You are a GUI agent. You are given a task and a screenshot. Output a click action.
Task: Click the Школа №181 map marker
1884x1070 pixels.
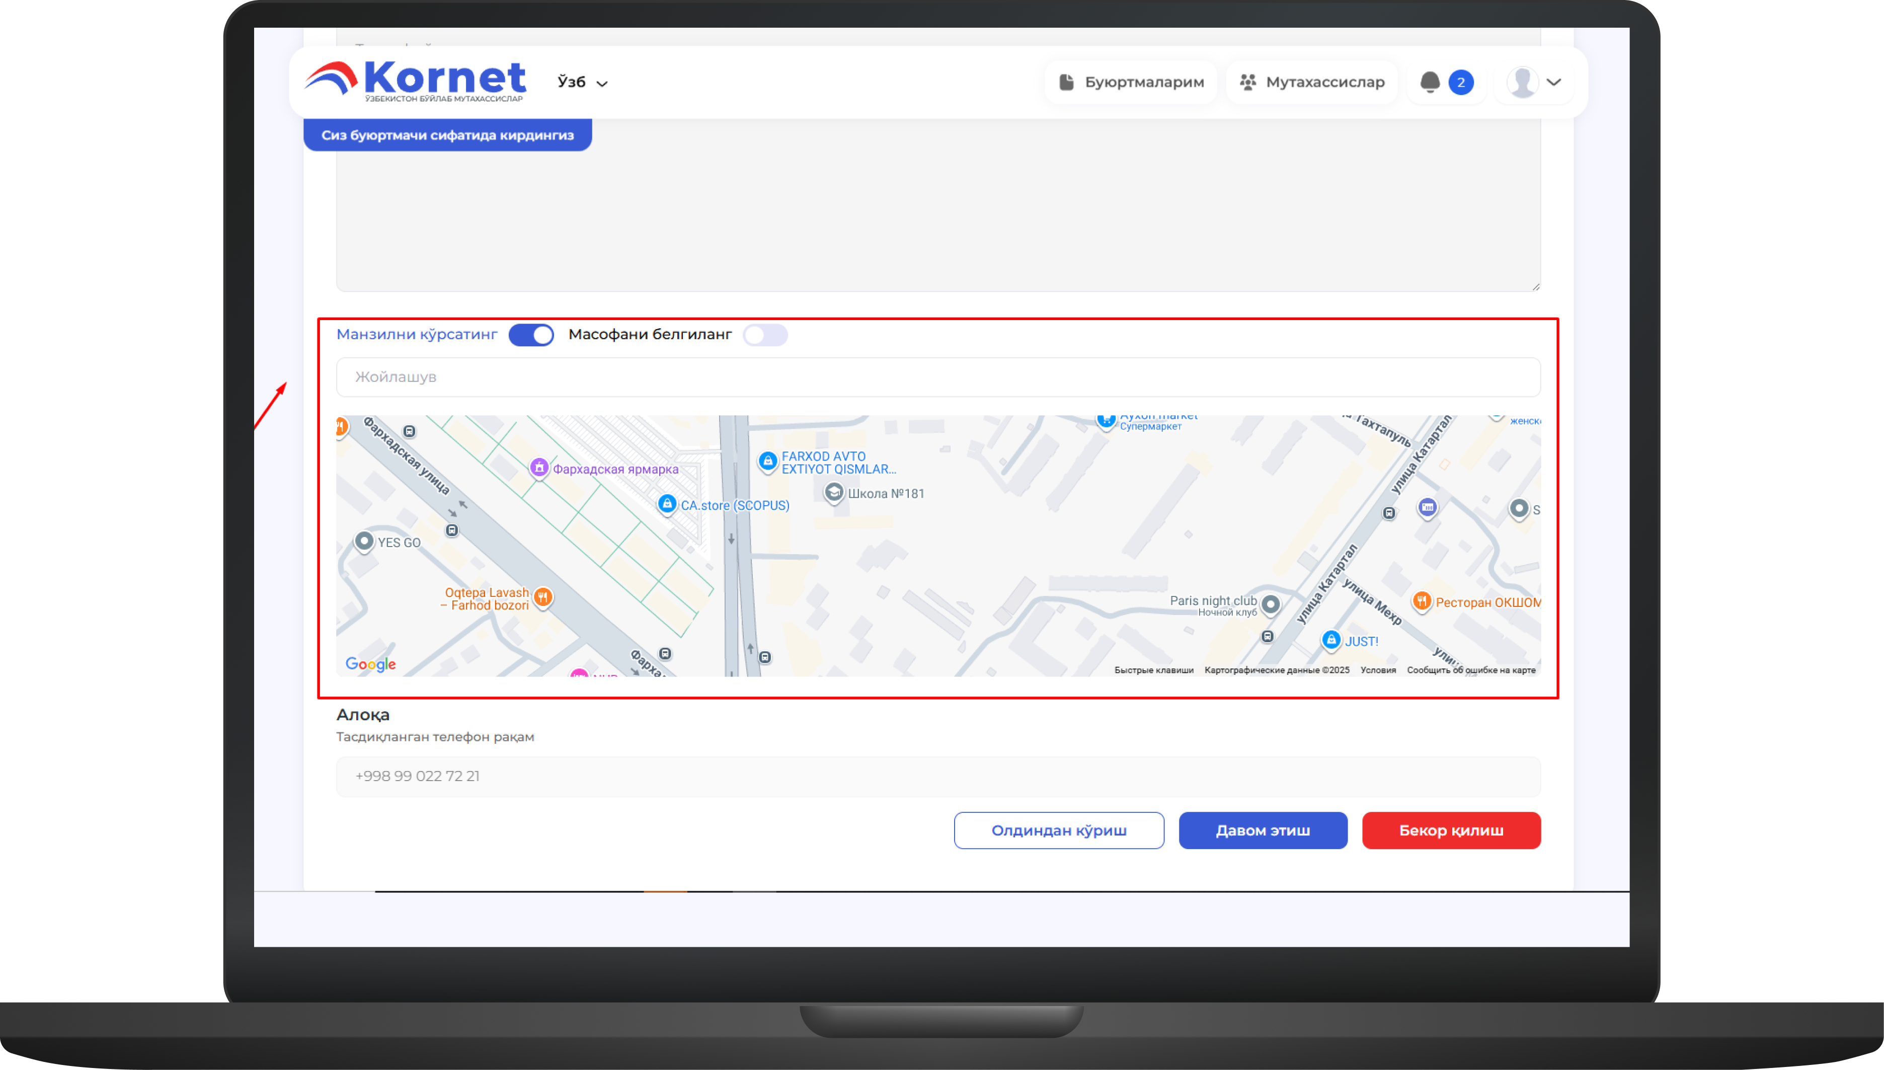pos(833,492)
